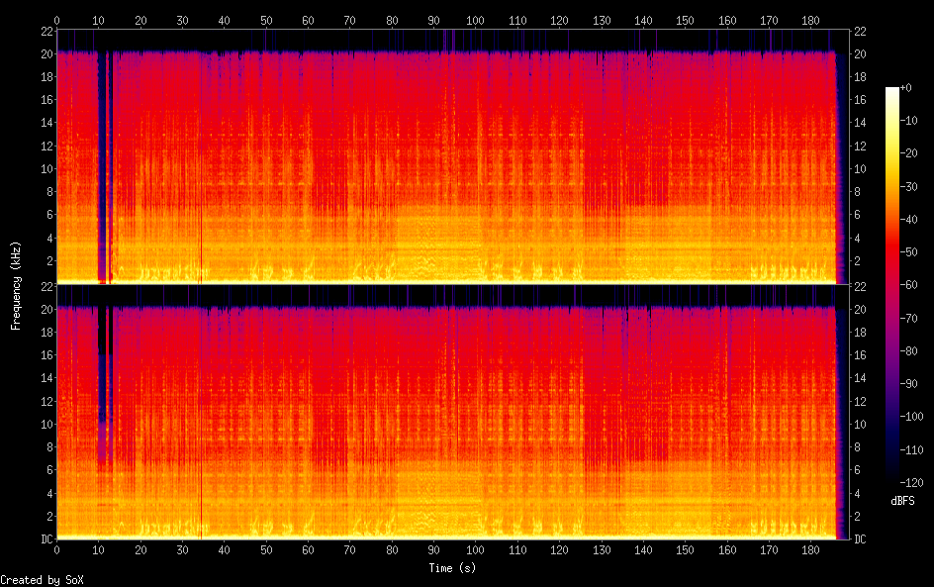This screenshot has width=934, height=587.
Task: Click the 180 tick on the bottom time axis
Action: [812, 549]
